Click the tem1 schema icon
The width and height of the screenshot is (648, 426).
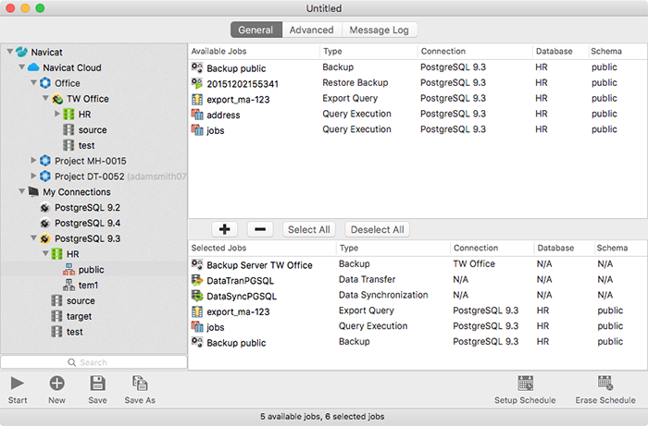click(69, 285)
